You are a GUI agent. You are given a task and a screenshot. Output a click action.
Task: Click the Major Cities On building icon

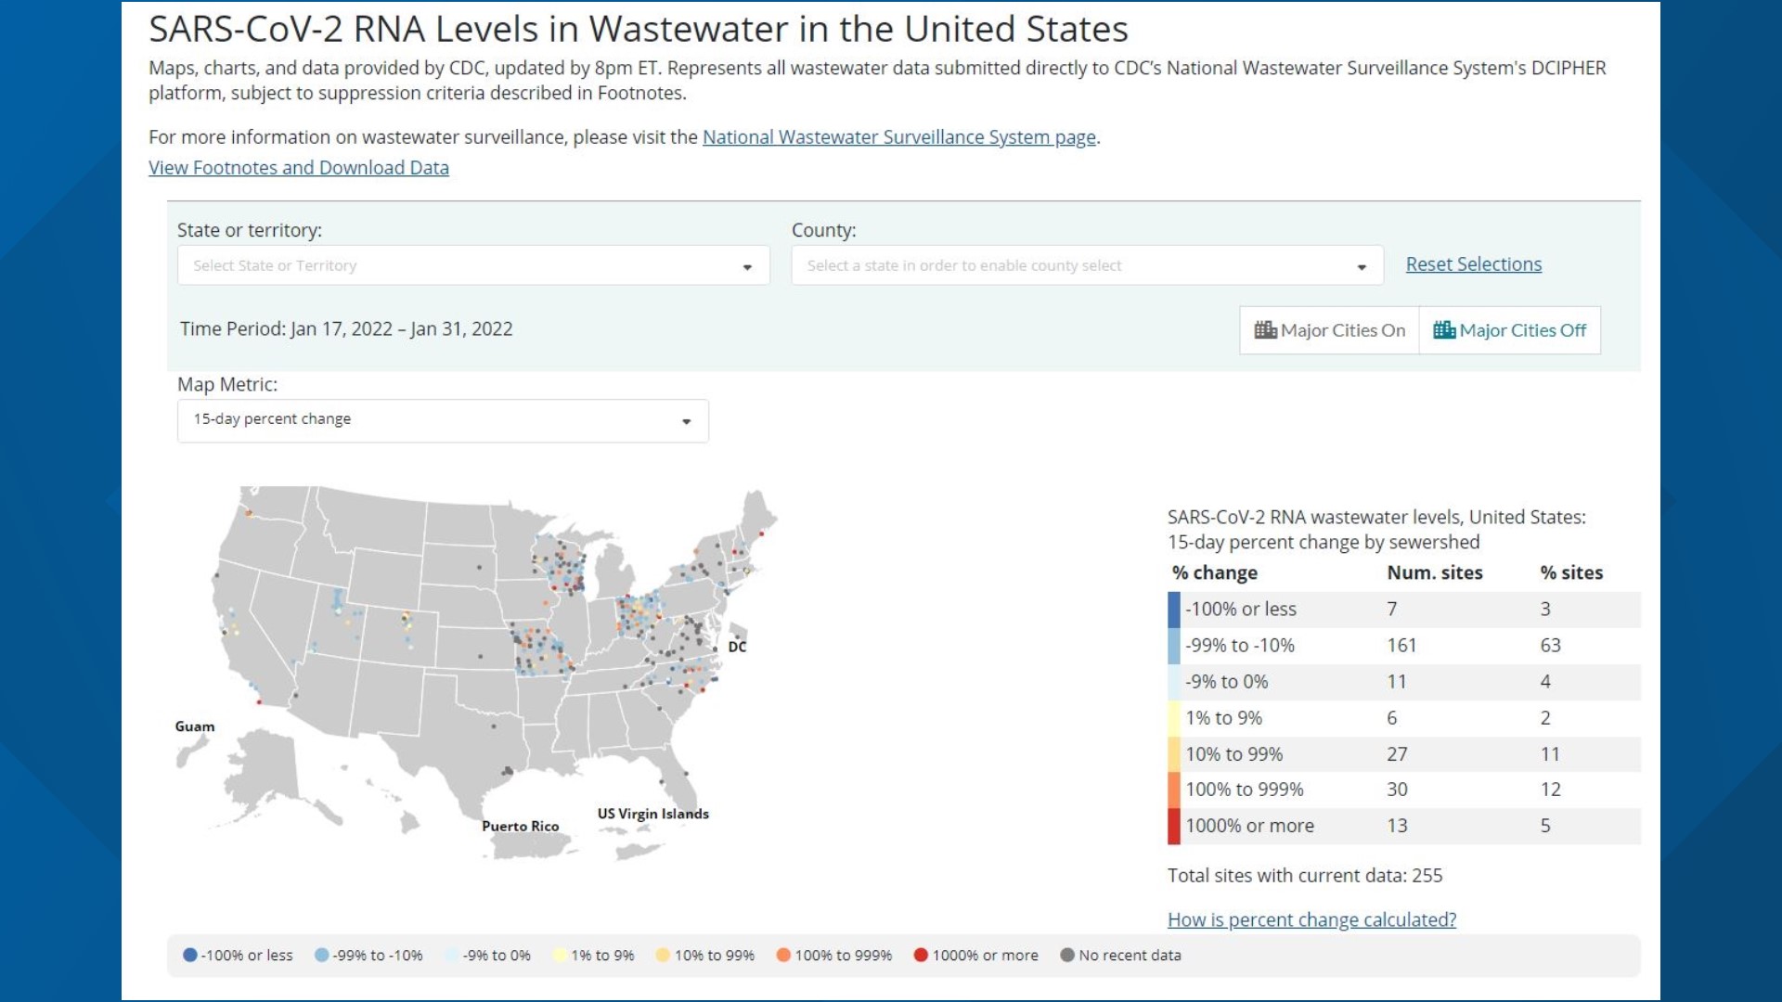click(x=1264, y=330)
